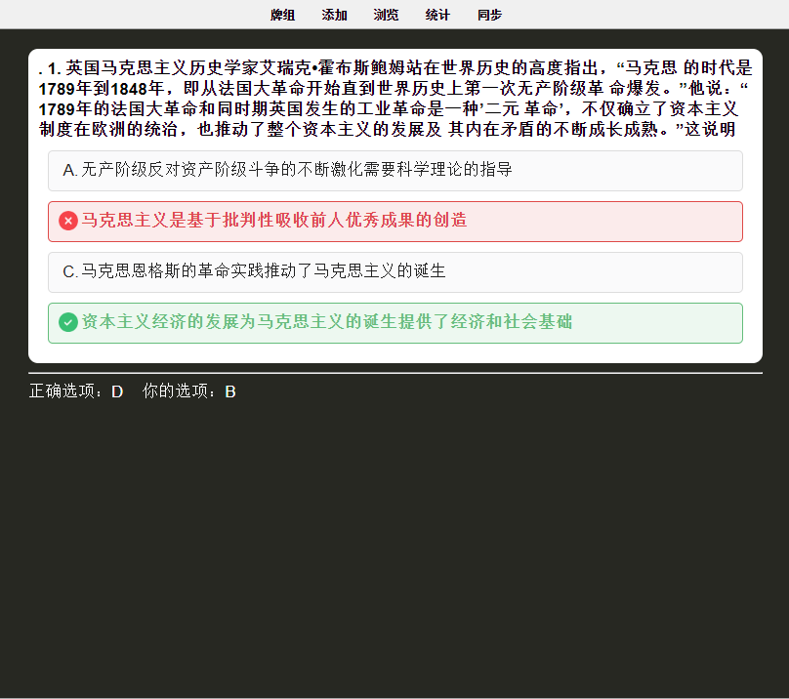Click the text 你的选项：B

tap(189, 391)
